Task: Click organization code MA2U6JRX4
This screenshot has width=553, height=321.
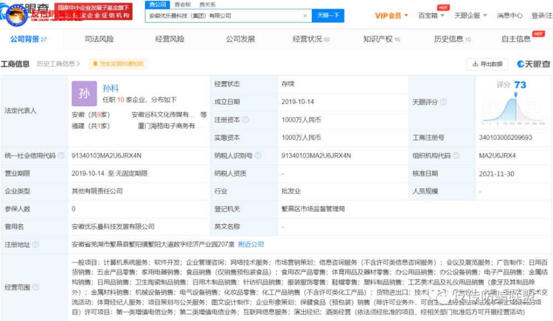Action: click(497, 156)
